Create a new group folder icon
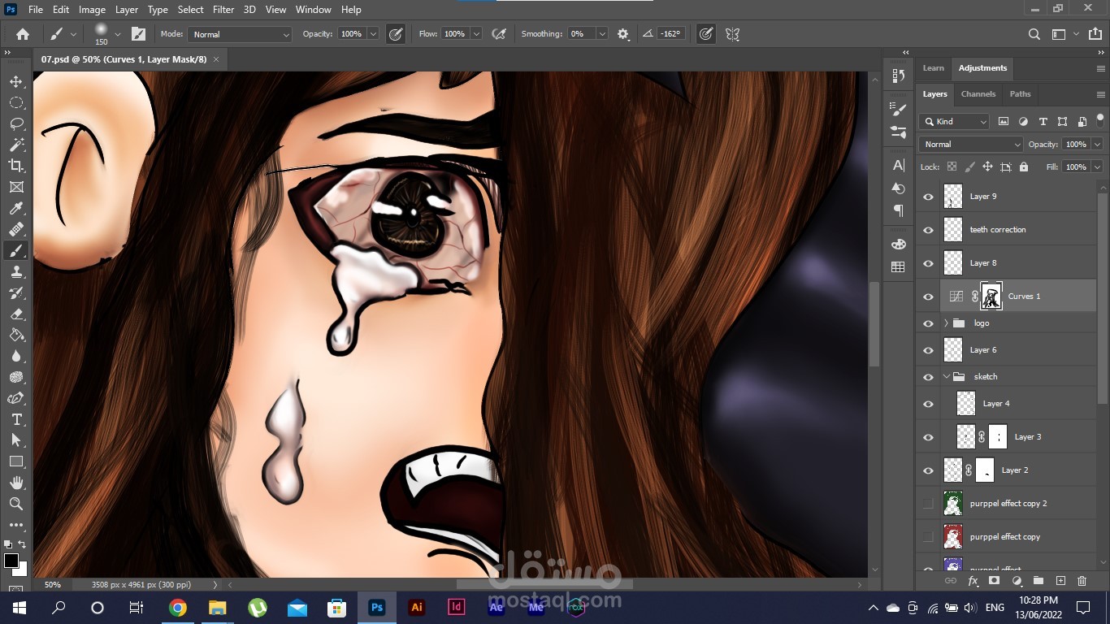Screen dimensions: 1110x624 (x=1038, y=581)
